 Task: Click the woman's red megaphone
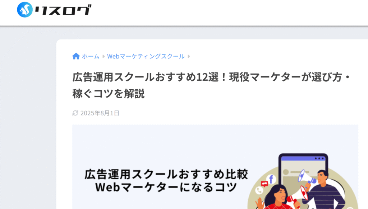click(297, 196)
